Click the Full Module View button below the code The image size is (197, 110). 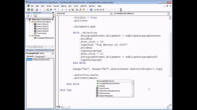59,107
